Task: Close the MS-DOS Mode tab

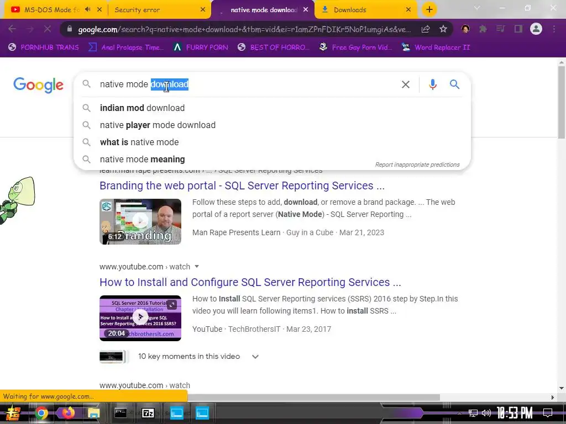Action: click(x=99, y=10)
